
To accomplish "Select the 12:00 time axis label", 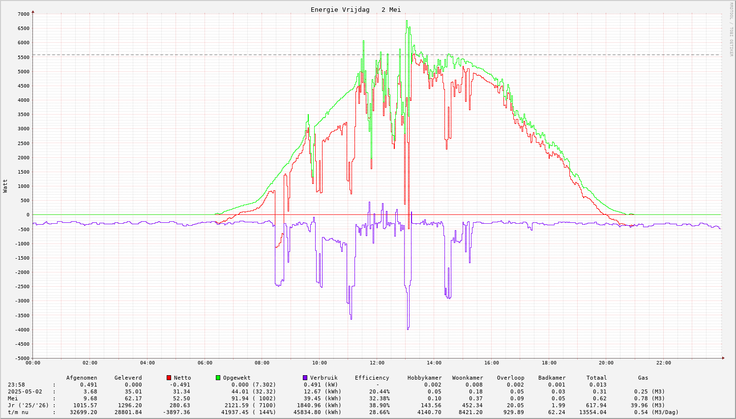I will point(377,363).
